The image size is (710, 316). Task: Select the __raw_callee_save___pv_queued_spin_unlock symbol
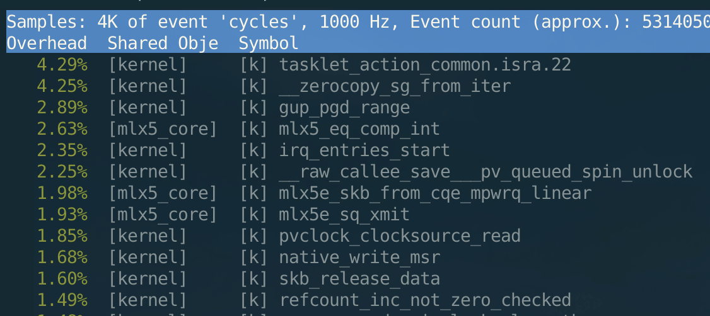[x=486, y=172]
